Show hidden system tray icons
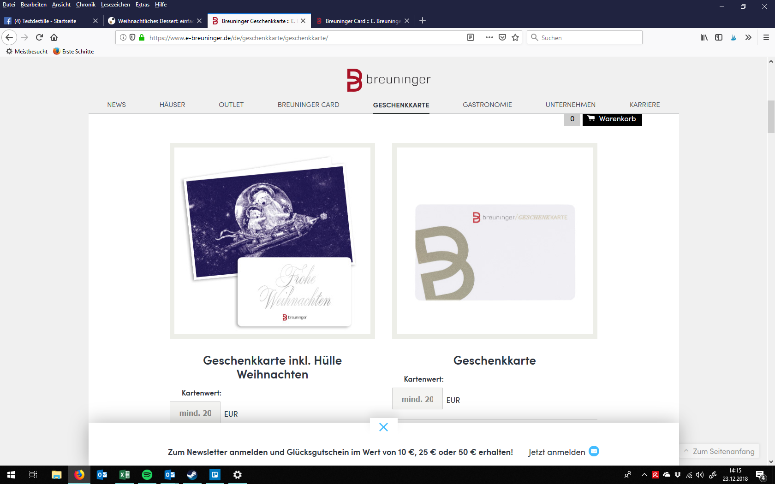The image size is (775, 484). pyautogui.click(x=644, y=475)
